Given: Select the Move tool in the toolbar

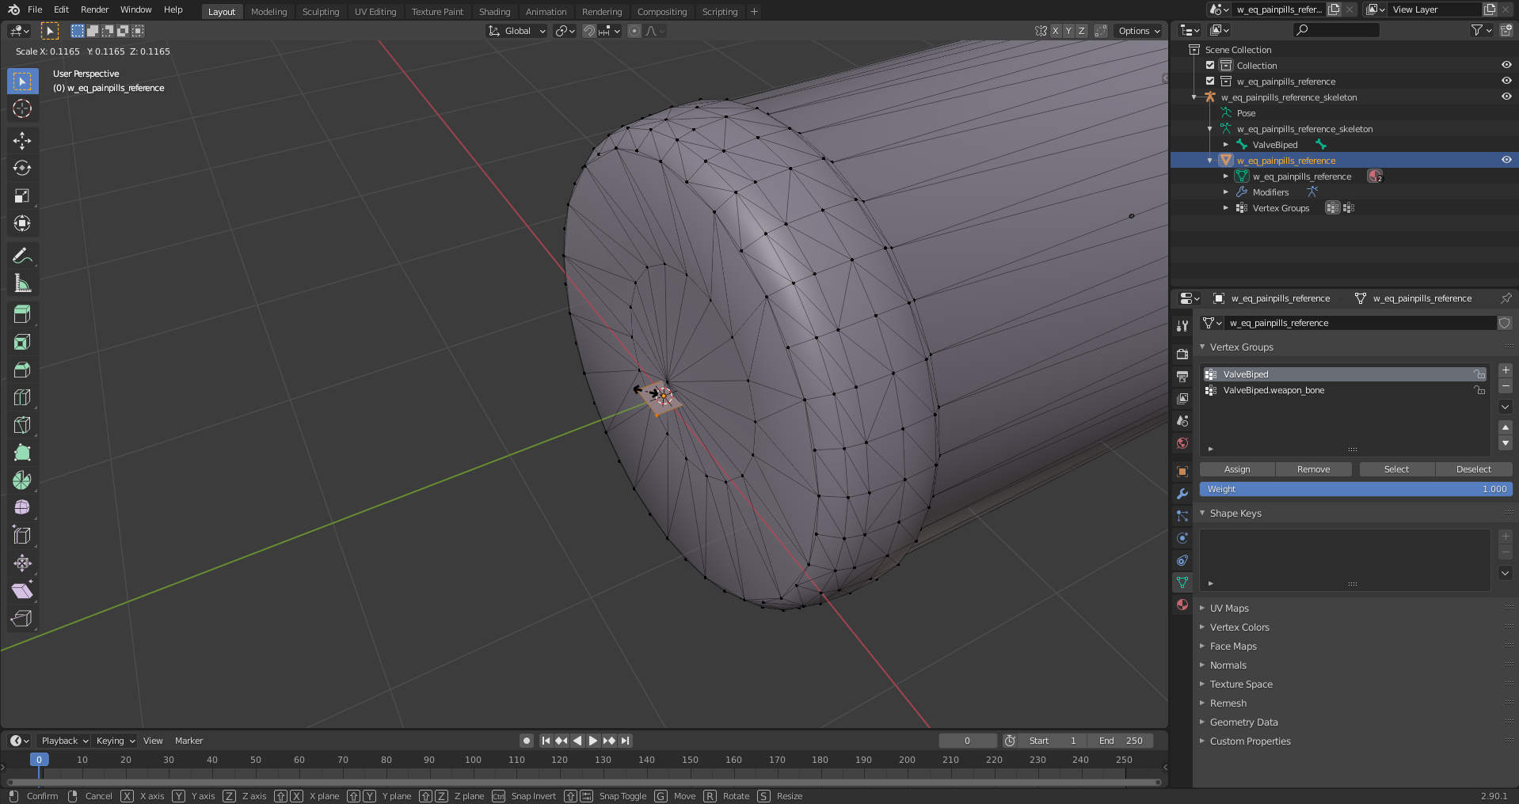Looking at the screenshot, I should point(22,141).
